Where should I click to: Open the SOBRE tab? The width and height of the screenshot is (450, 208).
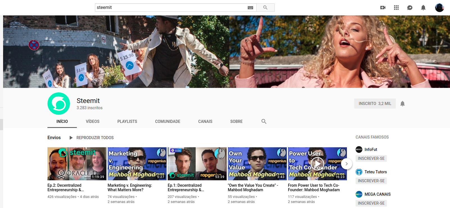click(237, 121)
